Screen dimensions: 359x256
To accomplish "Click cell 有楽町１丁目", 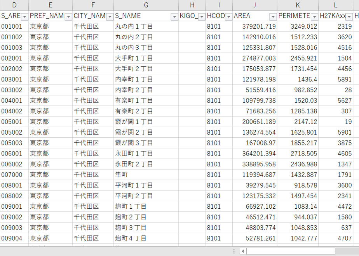I will [146, 100].
